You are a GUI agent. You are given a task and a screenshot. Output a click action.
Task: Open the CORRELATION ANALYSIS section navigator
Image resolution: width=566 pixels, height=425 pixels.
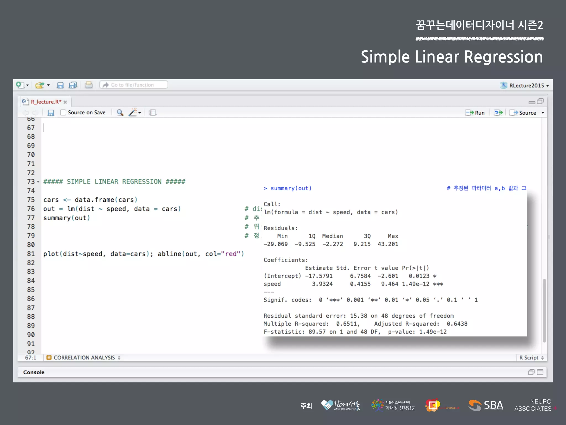pos(84,357)
